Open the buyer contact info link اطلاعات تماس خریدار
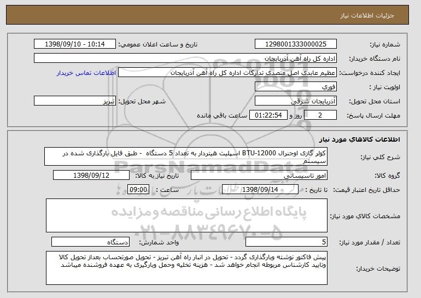The height and width of the screenshot is (298, 421). click(x=86, y=73)
